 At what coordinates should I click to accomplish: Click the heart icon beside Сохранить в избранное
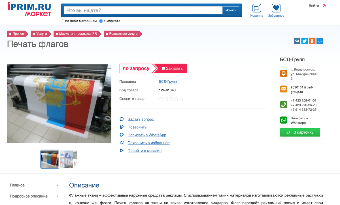122,143
